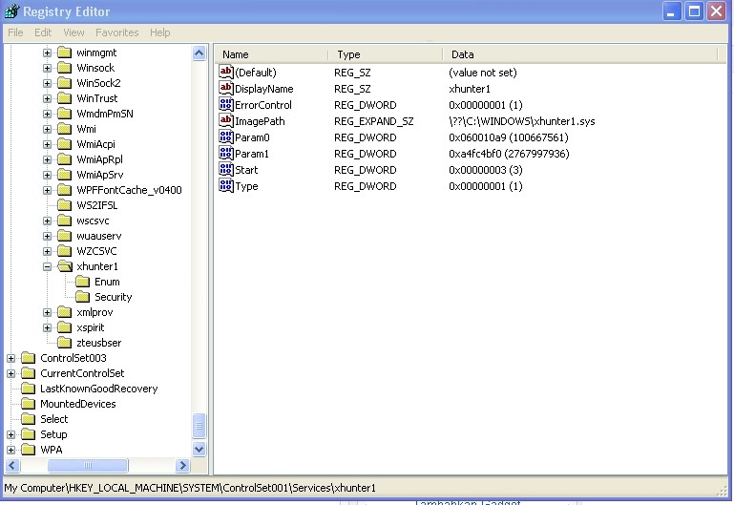Collapse the xhunter1 key

pos(47,266)
